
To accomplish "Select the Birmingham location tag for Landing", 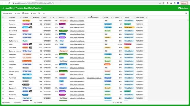I will (27, 61).
